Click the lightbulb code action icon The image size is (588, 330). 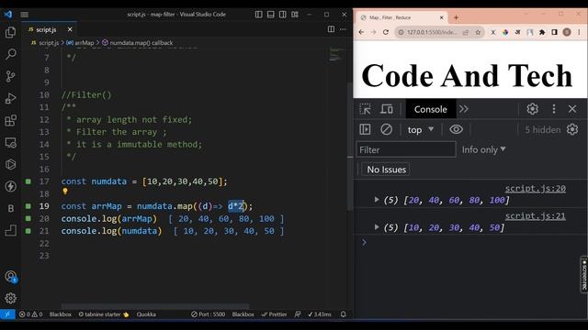(65, 192)
